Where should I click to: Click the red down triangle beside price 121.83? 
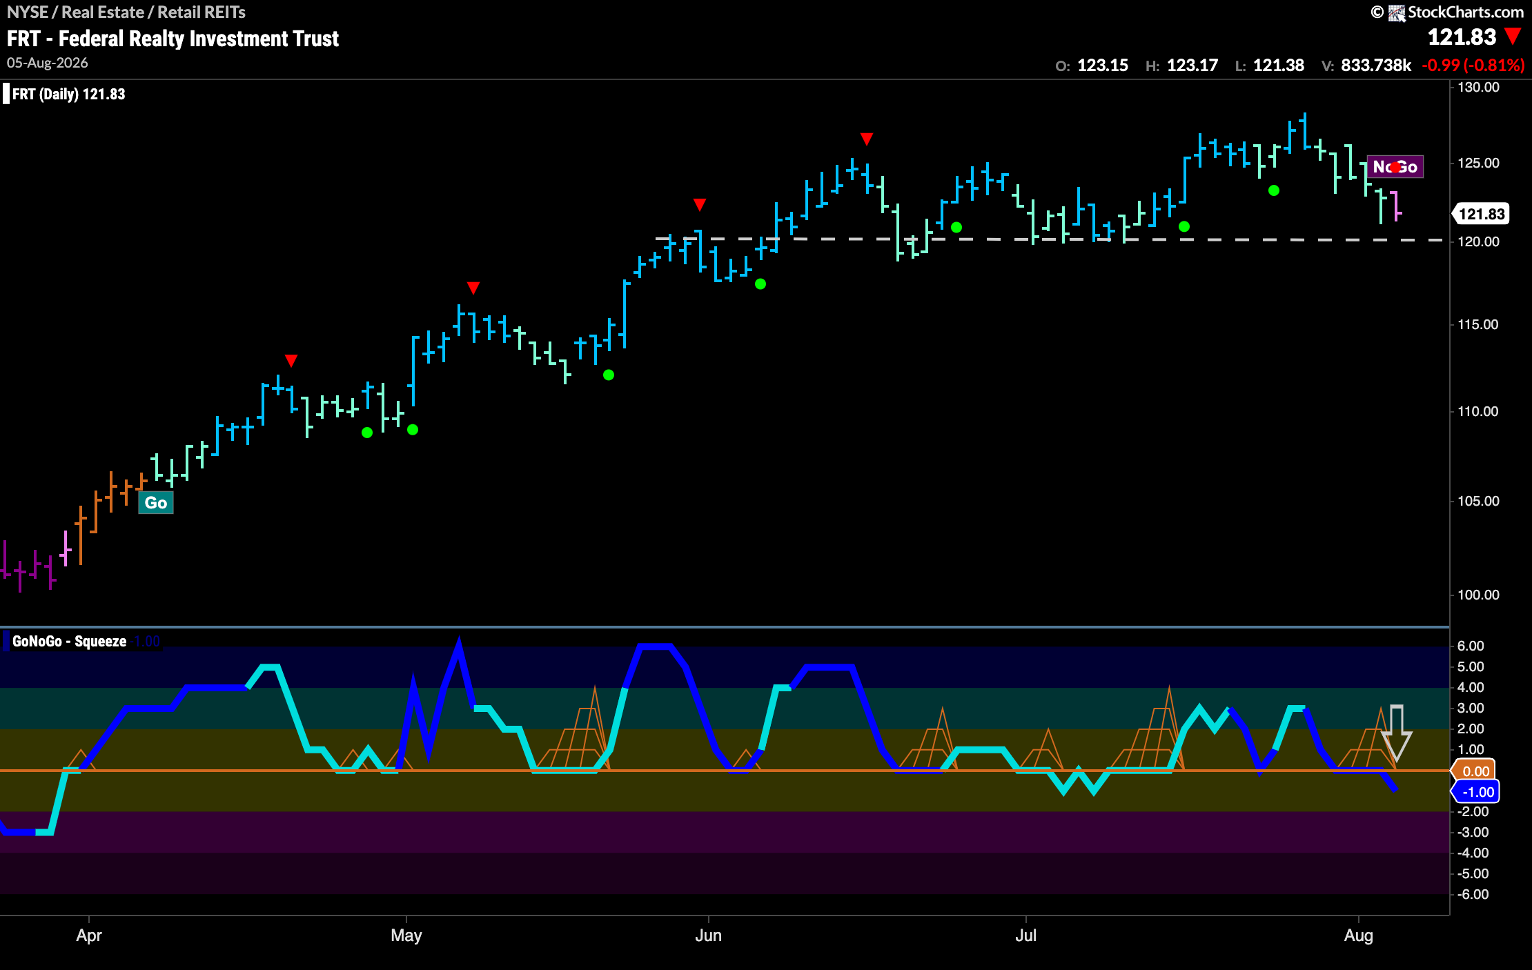coord(1513,37)
